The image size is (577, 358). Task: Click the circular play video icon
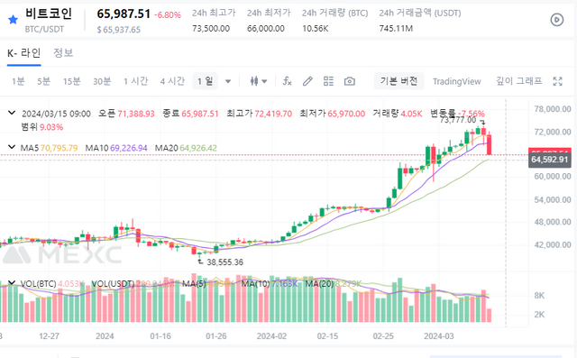pyautogui.click(x=557, y=20)
